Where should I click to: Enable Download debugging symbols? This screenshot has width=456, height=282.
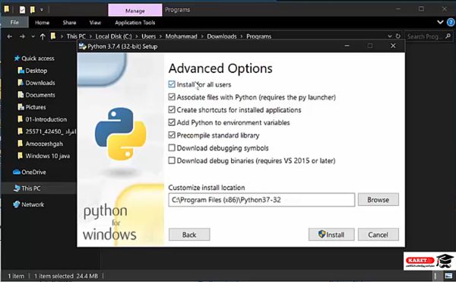pos(172,147)
